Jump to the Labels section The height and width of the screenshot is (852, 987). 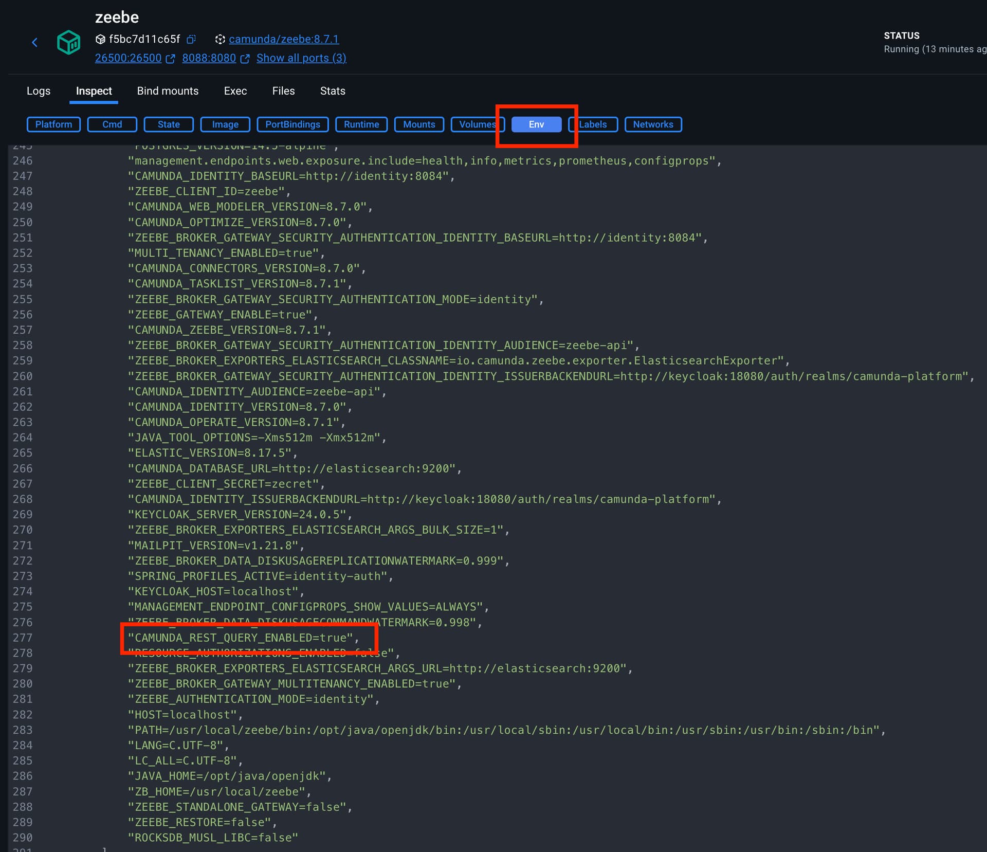(x=593, y=124)
